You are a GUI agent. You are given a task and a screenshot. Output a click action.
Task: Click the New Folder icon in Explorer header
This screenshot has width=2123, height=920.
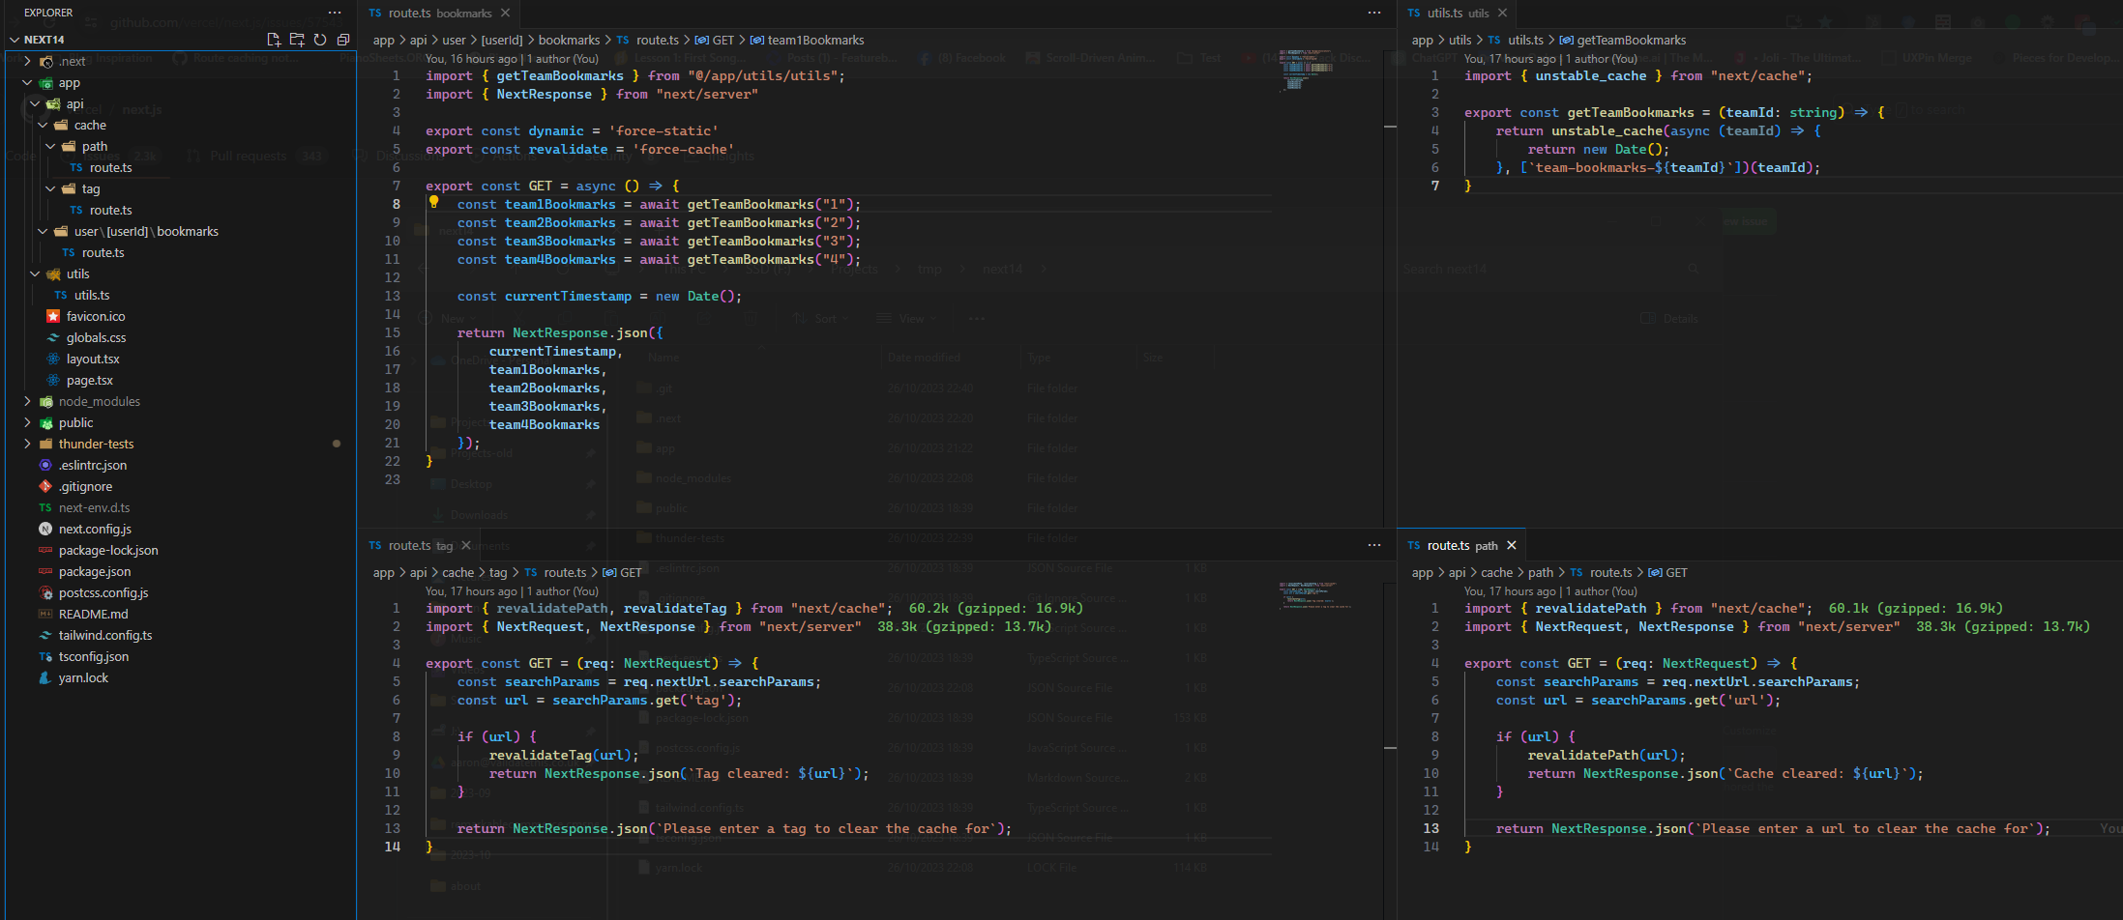point(297,40)
